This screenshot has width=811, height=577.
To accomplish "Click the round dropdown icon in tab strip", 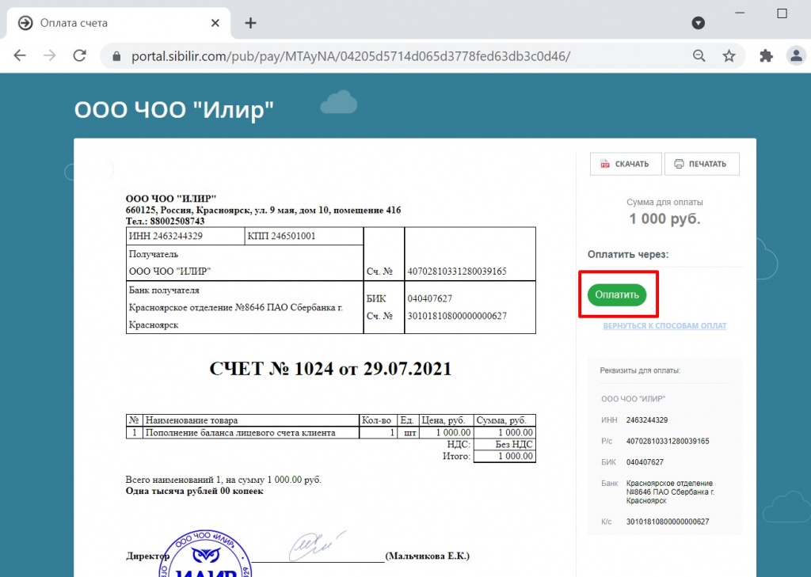I will pyautogui.click(x=699, y=23).
